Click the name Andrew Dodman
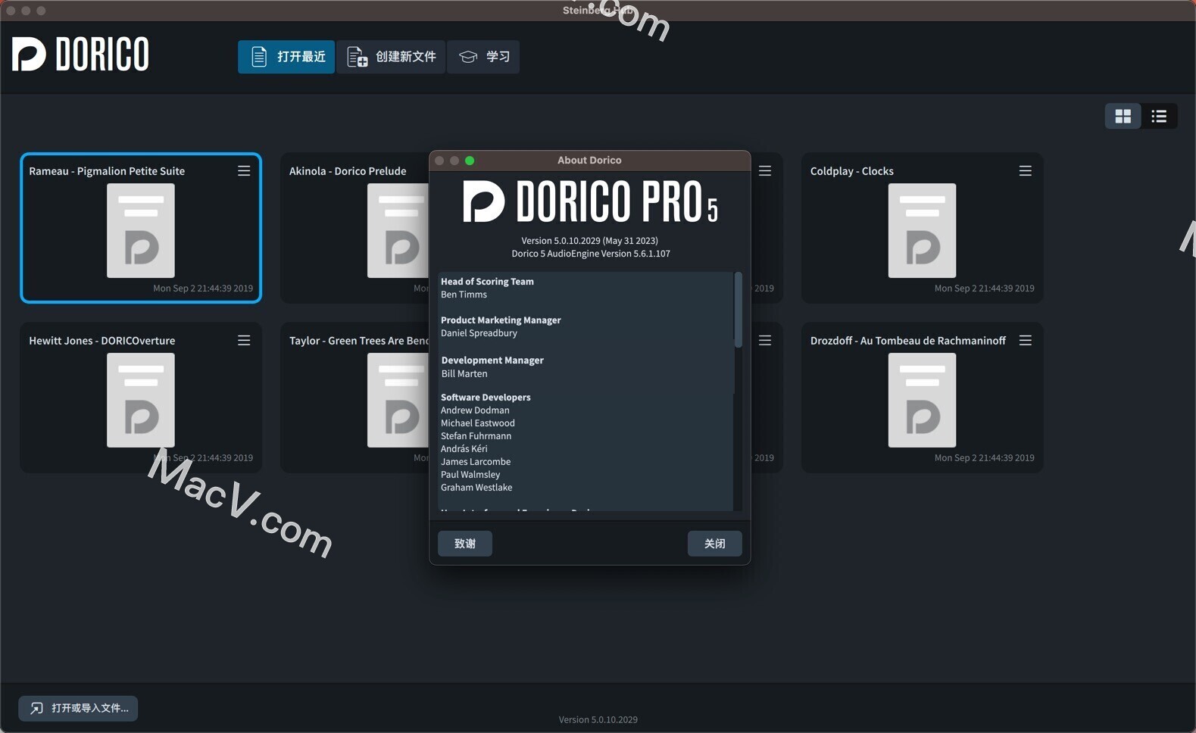Viewport: 1196px width, 733px height. [475, 410]
